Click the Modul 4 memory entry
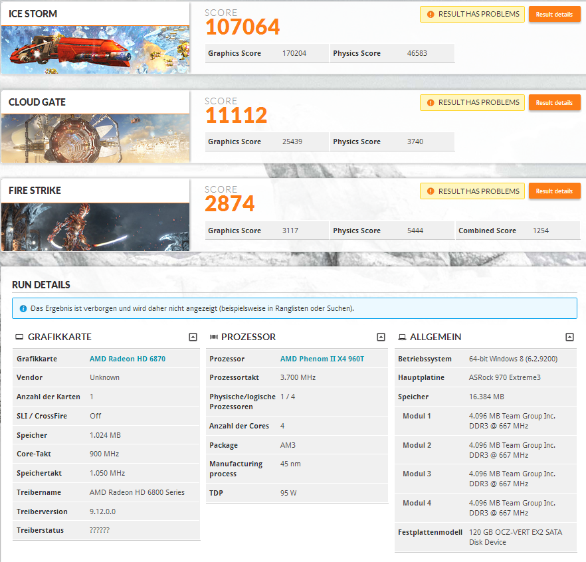The width and height of the screenshot is (586, 562). [486, 508]
